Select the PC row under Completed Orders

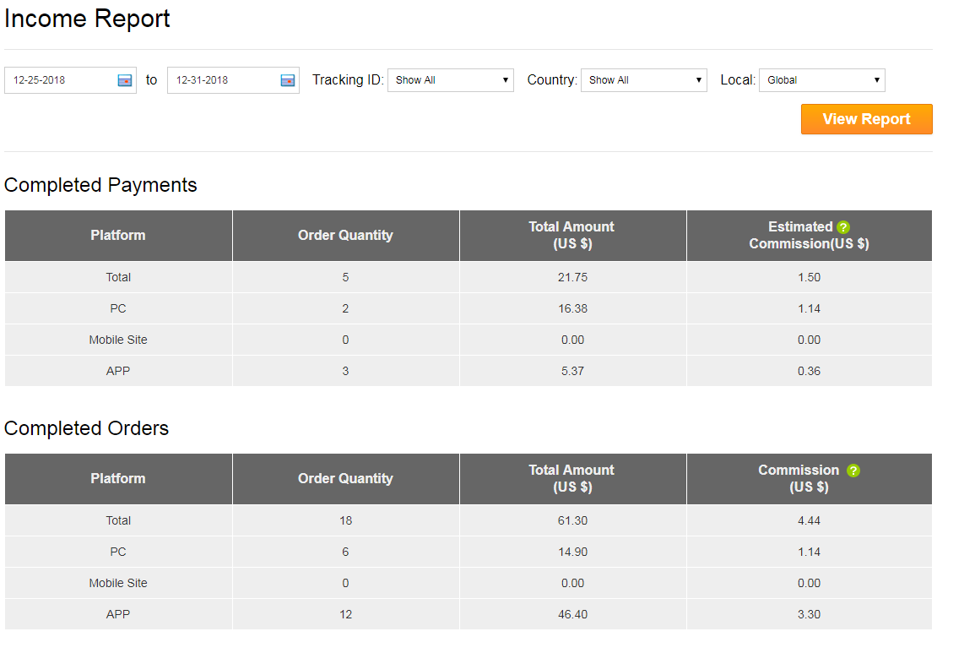point(118,552)
